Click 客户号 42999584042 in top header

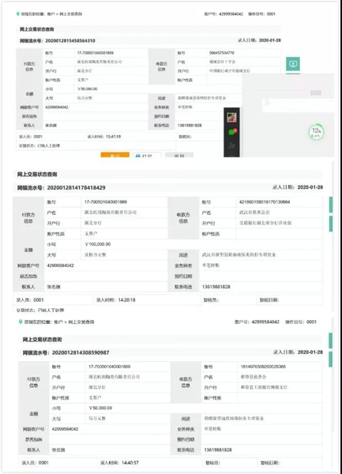pos(224,14)
